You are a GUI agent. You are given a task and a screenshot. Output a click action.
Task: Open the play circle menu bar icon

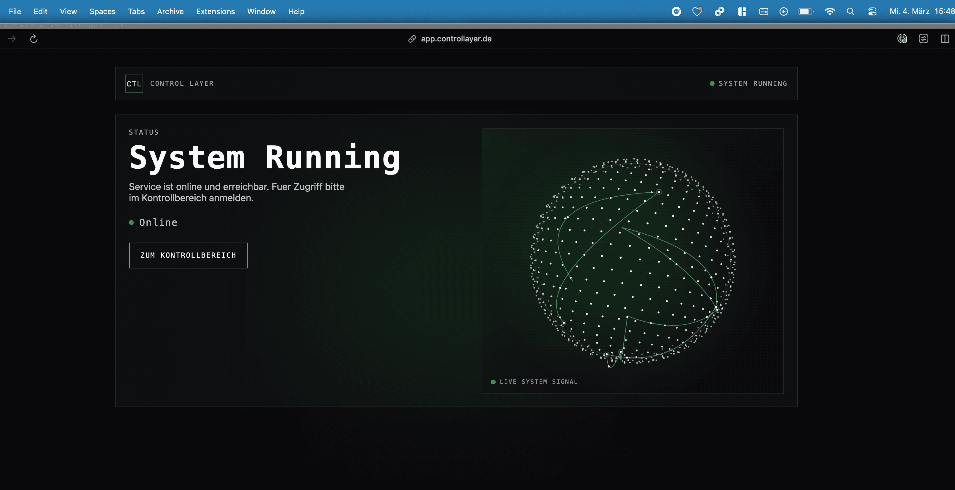click(783, 12)
